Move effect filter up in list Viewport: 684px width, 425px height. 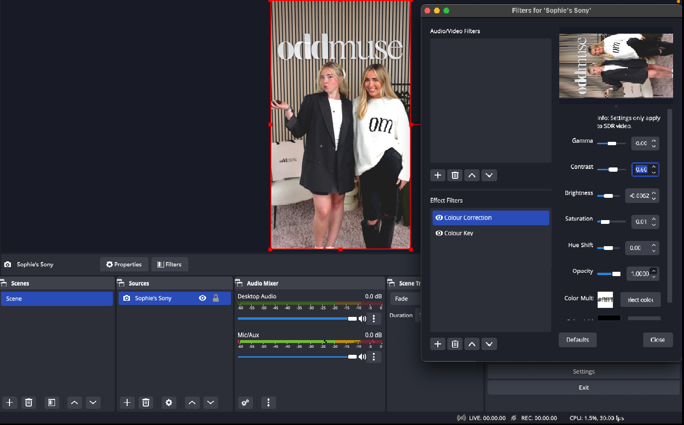[472, 344]
